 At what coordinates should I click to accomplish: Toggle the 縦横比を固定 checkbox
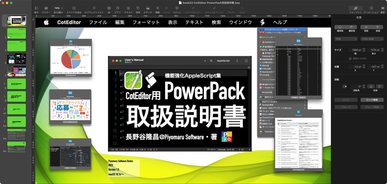pos(350,59)
